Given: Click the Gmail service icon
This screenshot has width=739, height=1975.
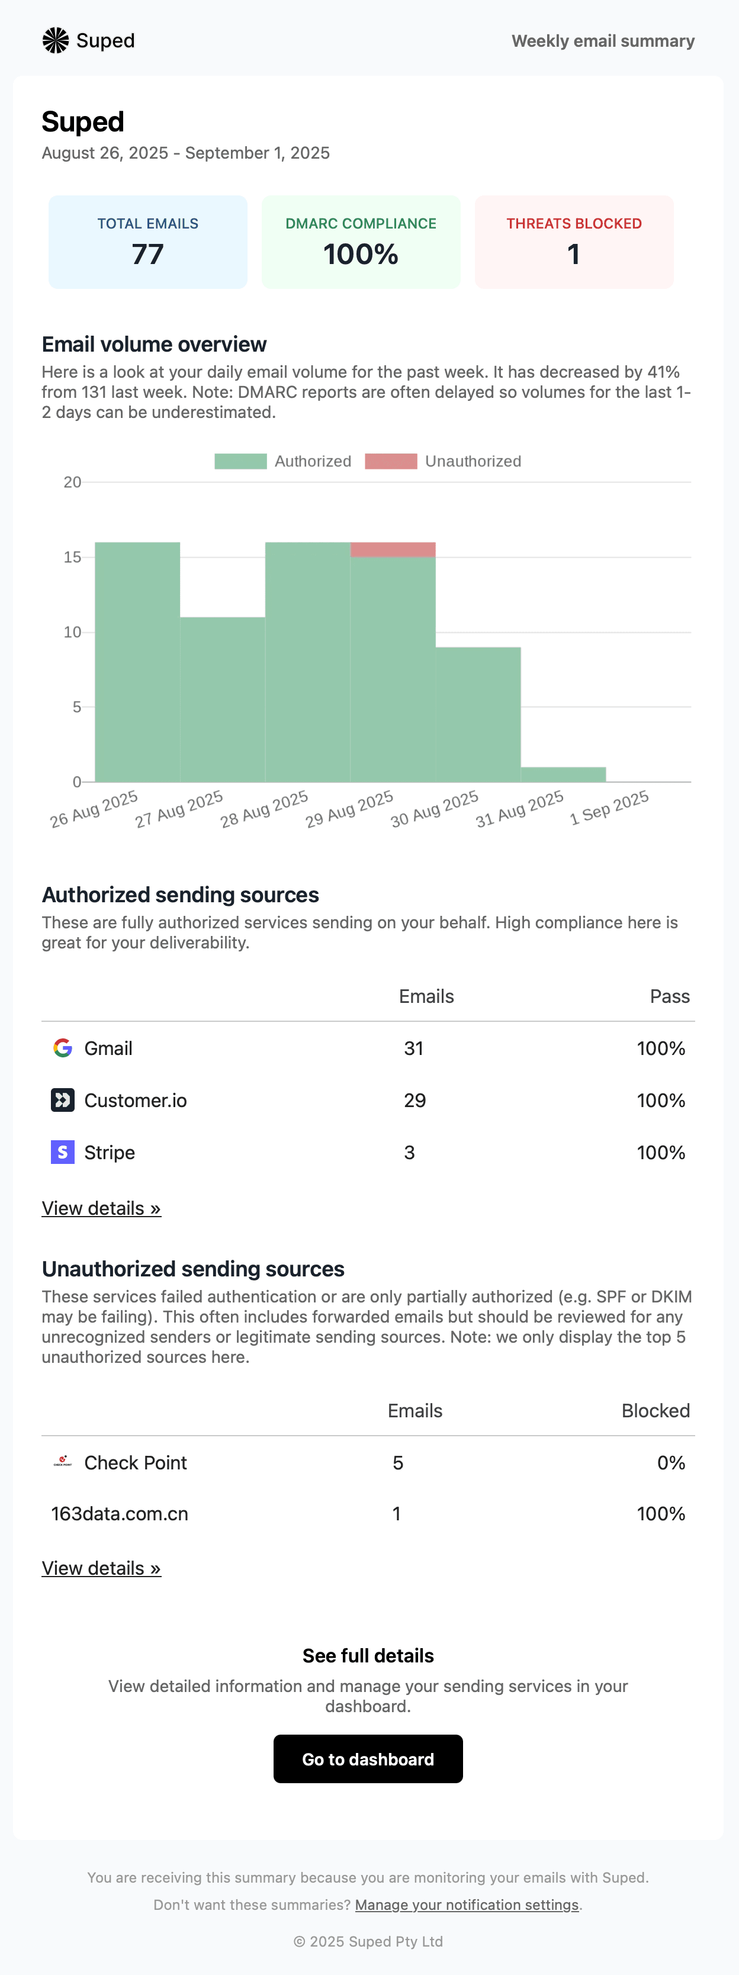Looking at the screenshot, I should pyautogui.click(x=62, y=1047).
